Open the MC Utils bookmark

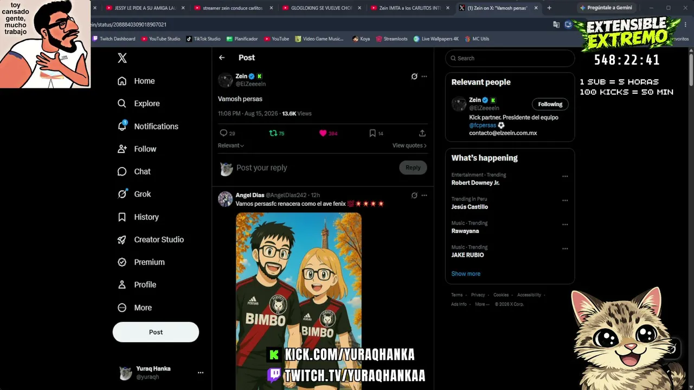pos(477,39)
